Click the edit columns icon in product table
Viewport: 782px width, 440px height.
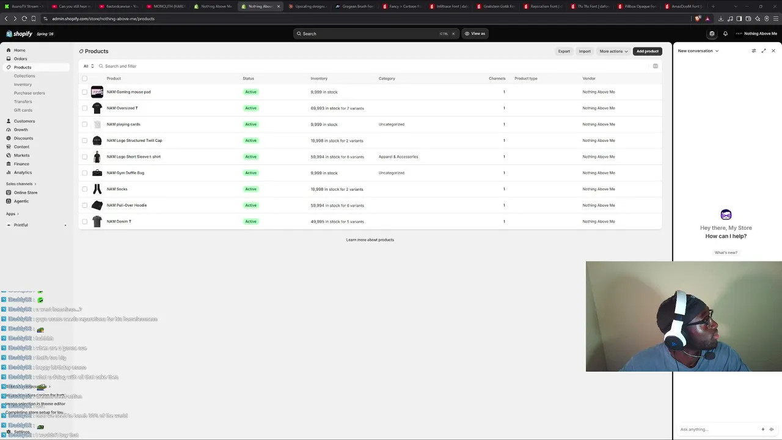click(x=656, y=66)
